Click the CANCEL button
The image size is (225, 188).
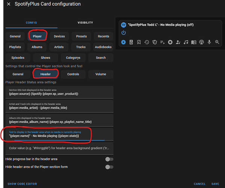(x=199, y=184)
